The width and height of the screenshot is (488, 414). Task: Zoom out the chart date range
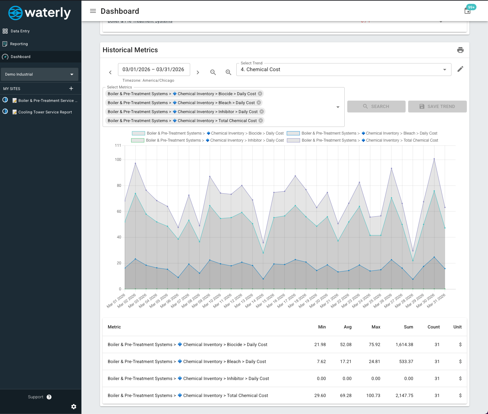click(x=213, y=72)
